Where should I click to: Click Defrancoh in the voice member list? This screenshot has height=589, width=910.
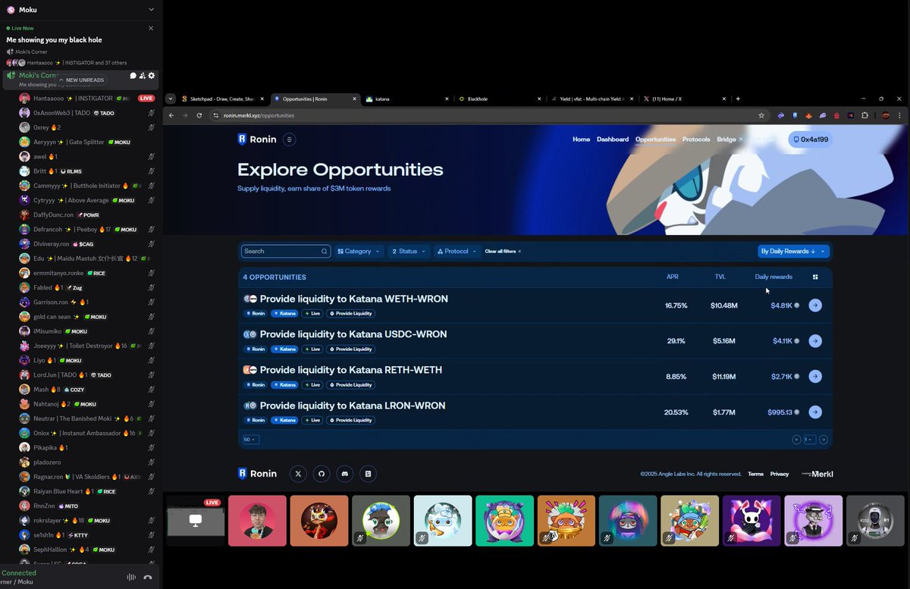[86, 229]
